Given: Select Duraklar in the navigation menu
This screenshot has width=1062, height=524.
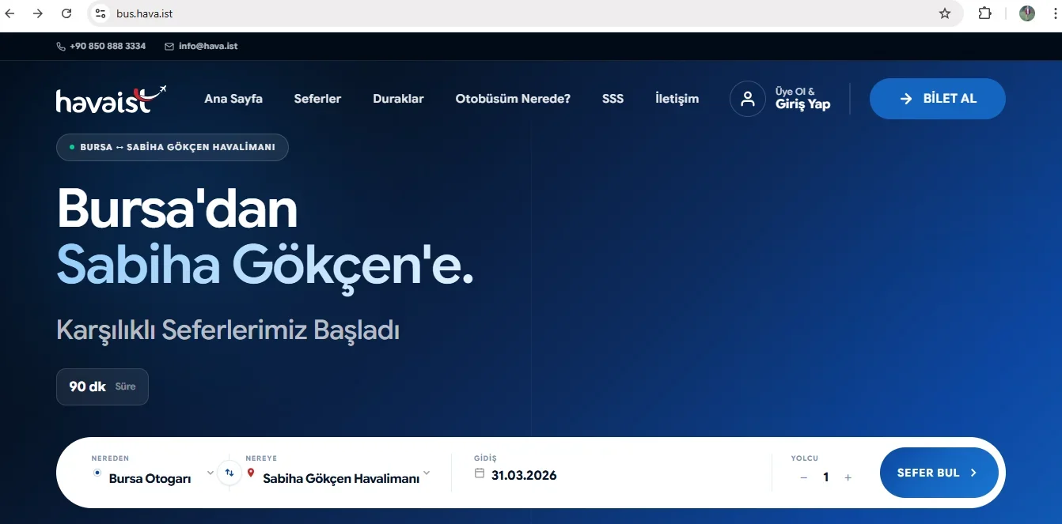Looking at the screenshot, I should coord(398,98).
